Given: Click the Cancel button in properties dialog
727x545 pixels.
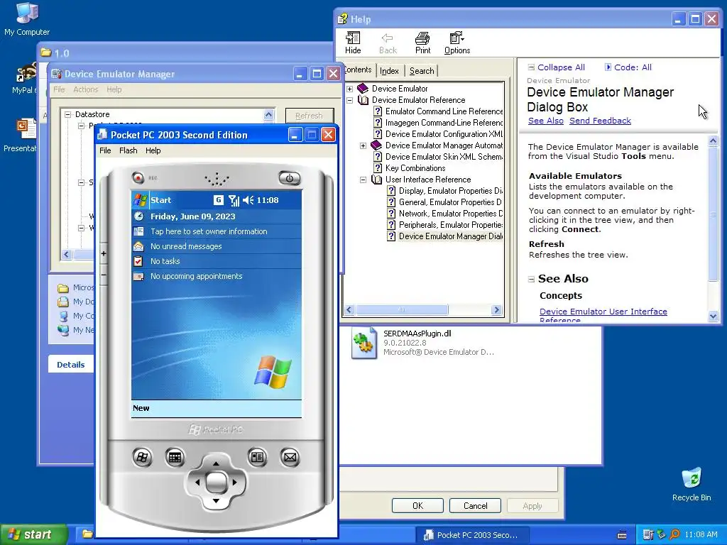Looking at the screenshot, I should (475, 505).
